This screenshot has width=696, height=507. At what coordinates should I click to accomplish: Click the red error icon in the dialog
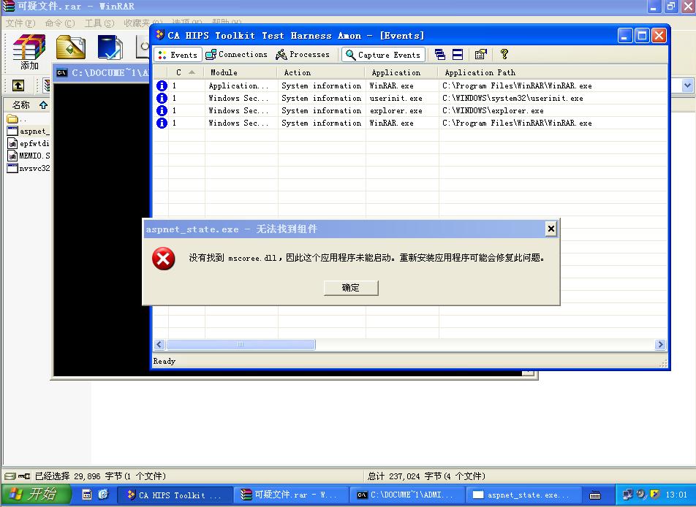(163, 259)
